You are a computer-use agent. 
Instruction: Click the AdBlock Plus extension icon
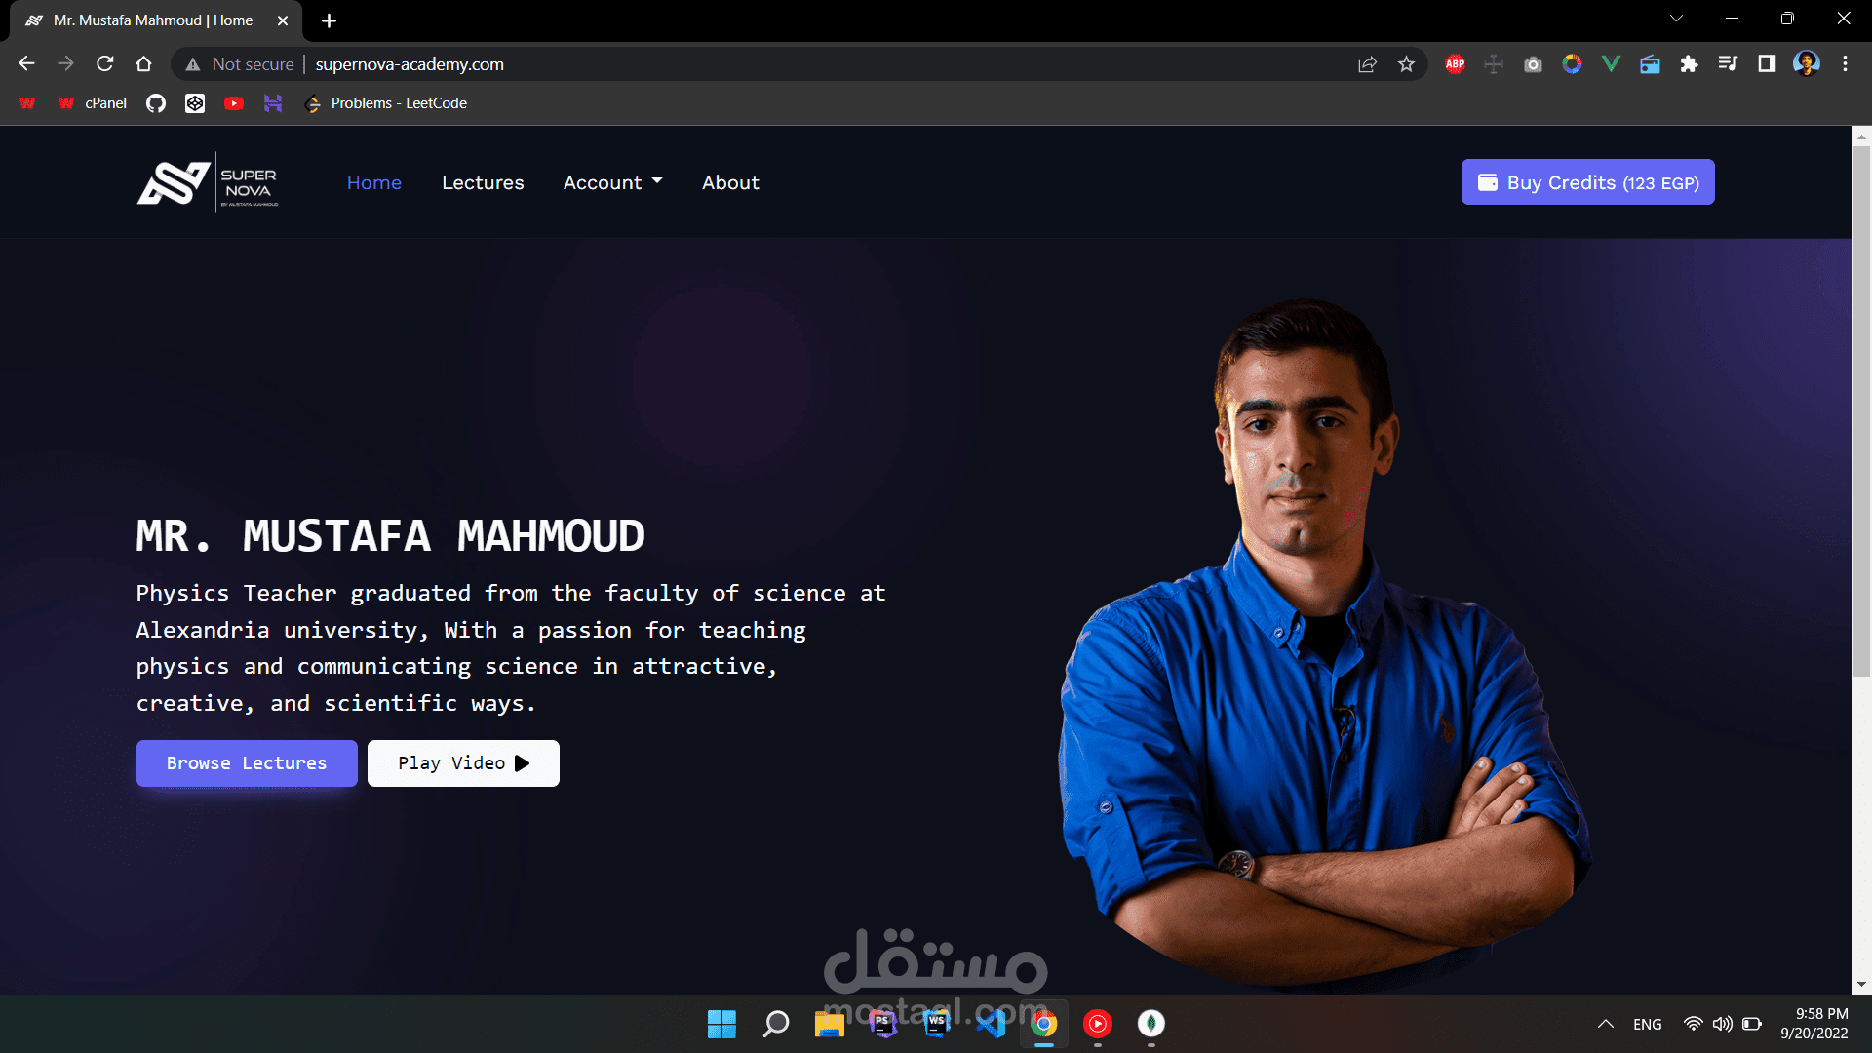(x=1455, y=64)
